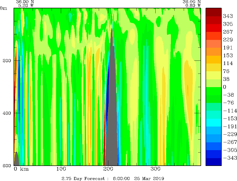Click the colorbar label 76
The image size is (237, 181).
(x=226, y=71)
